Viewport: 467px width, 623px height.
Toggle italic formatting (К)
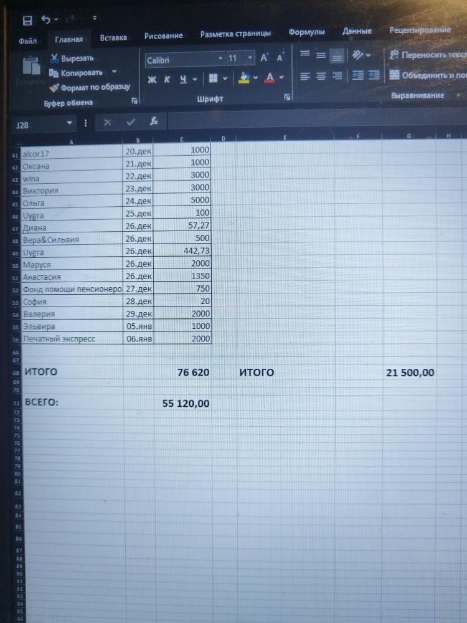[x=167, y=79]
